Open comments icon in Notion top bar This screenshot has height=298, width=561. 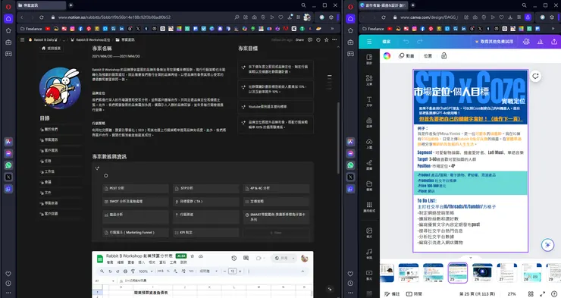click(310, 39)
